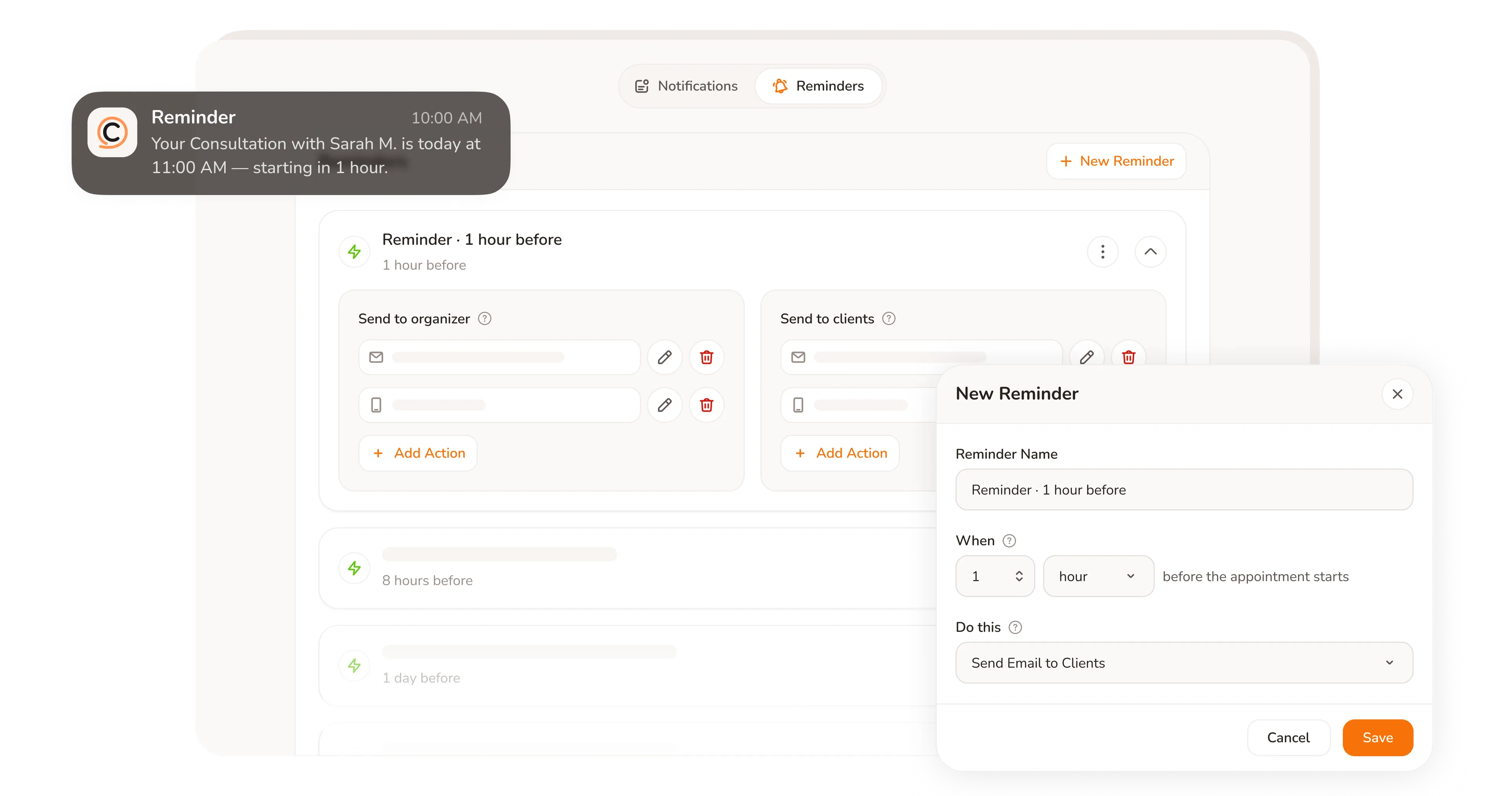Screen dimensions: 1505x796
Task: Click the organizer SMS action field
Action: click(x=499, y=405)
